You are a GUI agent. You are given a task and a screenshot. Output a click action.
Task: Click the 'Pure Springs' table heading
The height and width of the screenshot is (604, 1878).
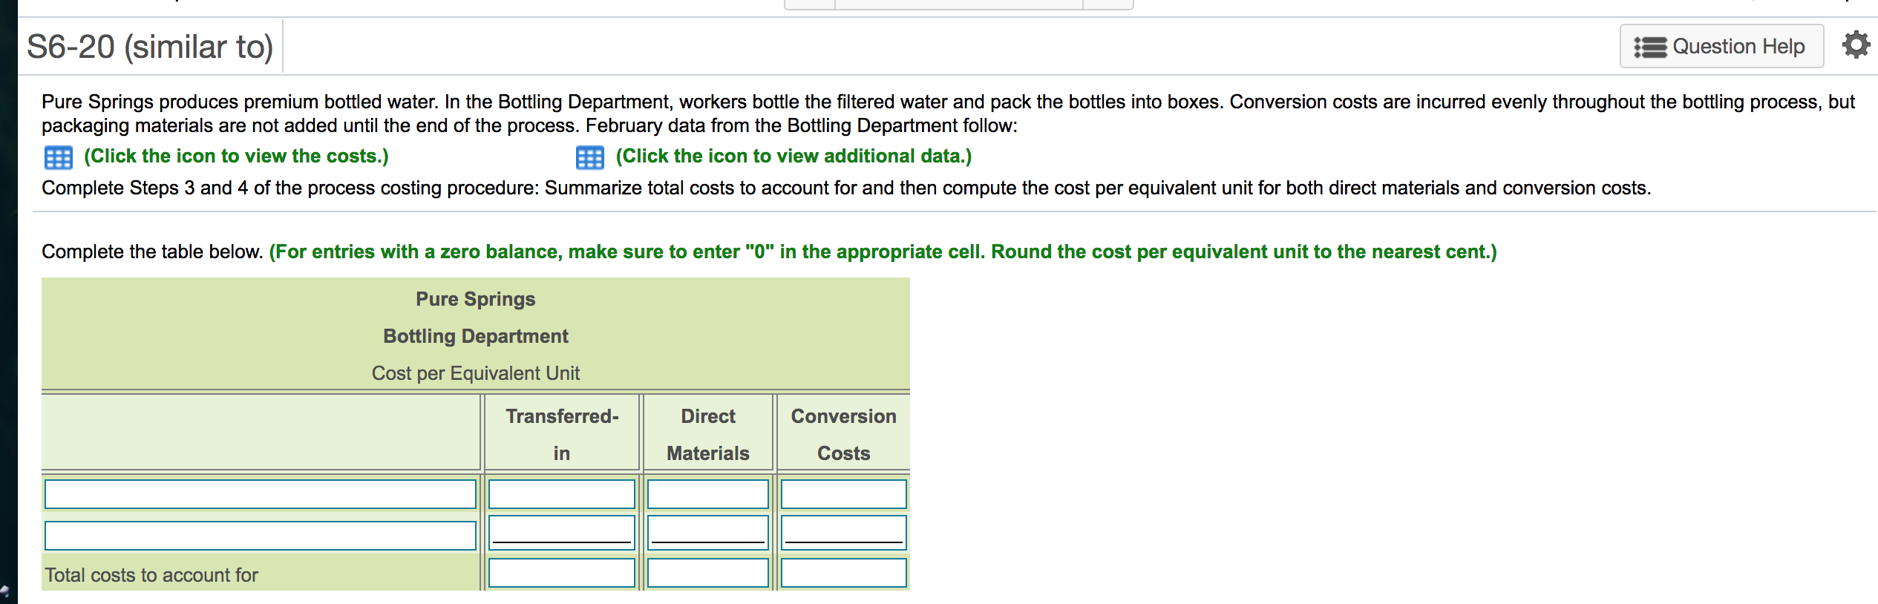(x=476, y=299)
